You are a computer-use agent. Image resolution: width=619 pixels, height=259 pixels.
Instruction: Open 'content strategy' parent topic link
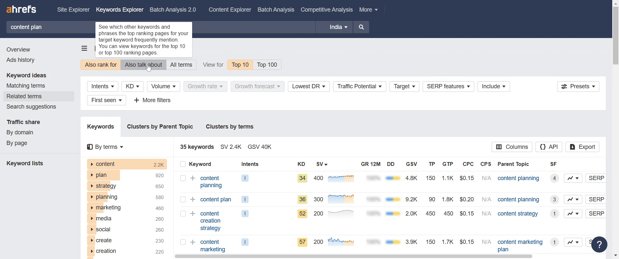[518, 214]
